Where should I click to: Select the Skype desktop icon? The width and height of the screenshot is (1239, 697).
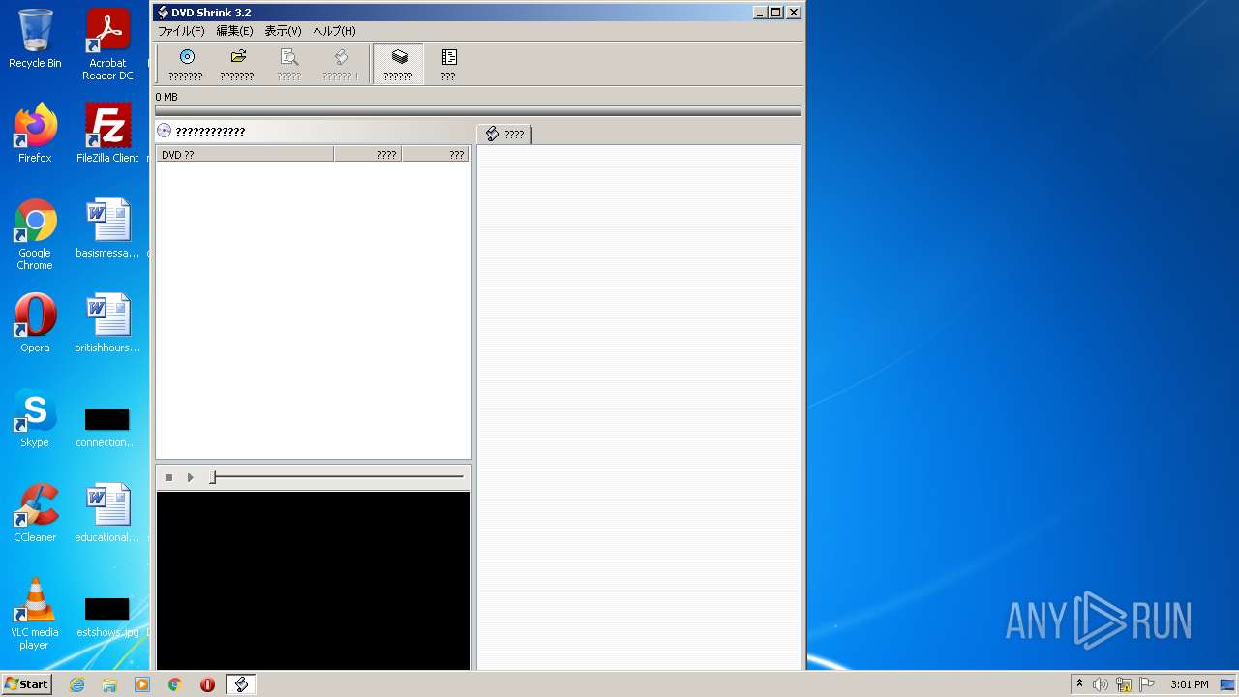pos(35,418)
